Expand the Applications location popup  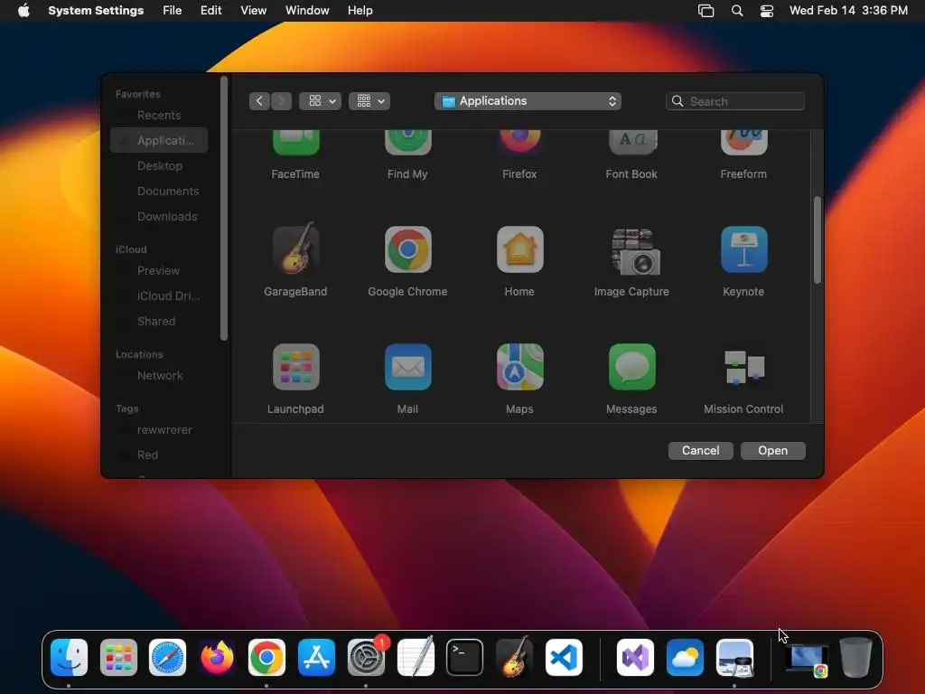coord(528,101)
